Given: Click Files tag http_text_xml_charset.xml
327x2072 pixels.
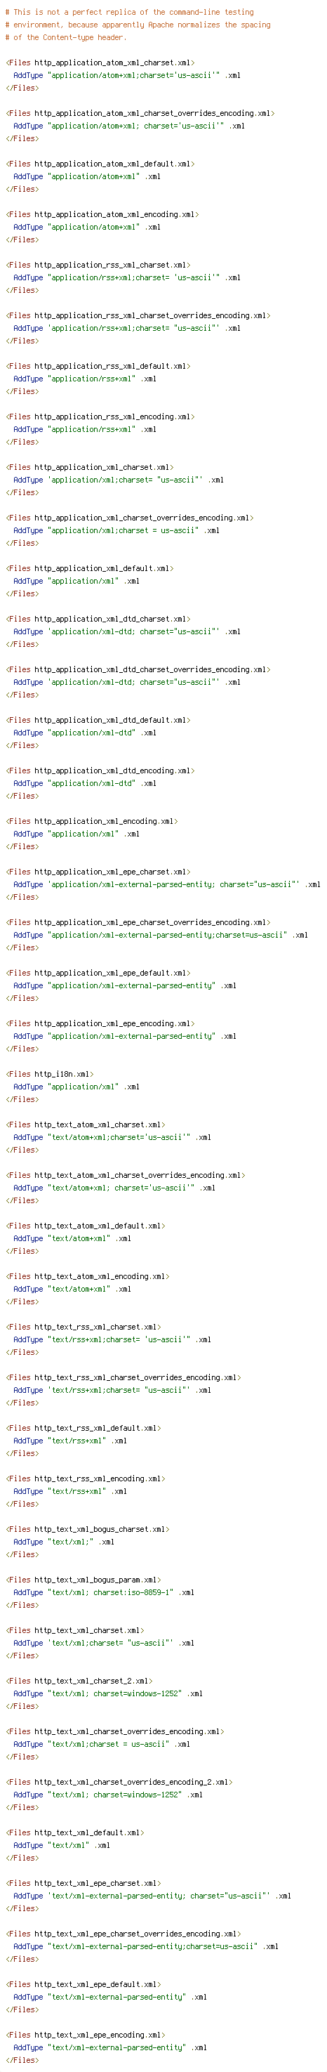Looking at the screenshot, I should tap(74, 1631).
